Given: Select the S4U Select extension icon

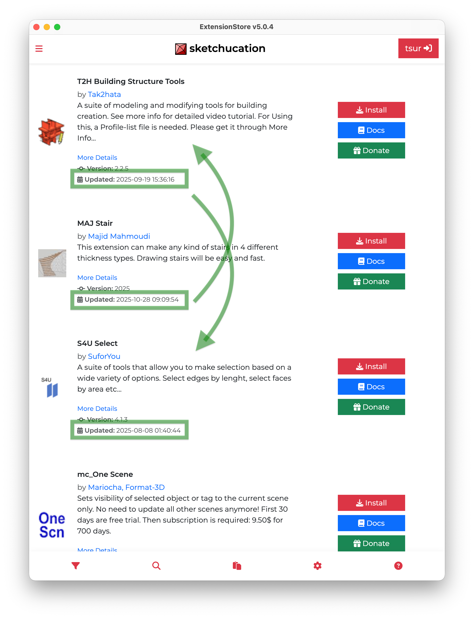Looking at the screenshot, I should pos(52,386).
